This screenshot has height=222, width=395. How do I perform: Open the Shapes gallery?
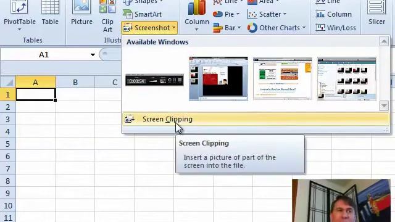click(143, 2)
